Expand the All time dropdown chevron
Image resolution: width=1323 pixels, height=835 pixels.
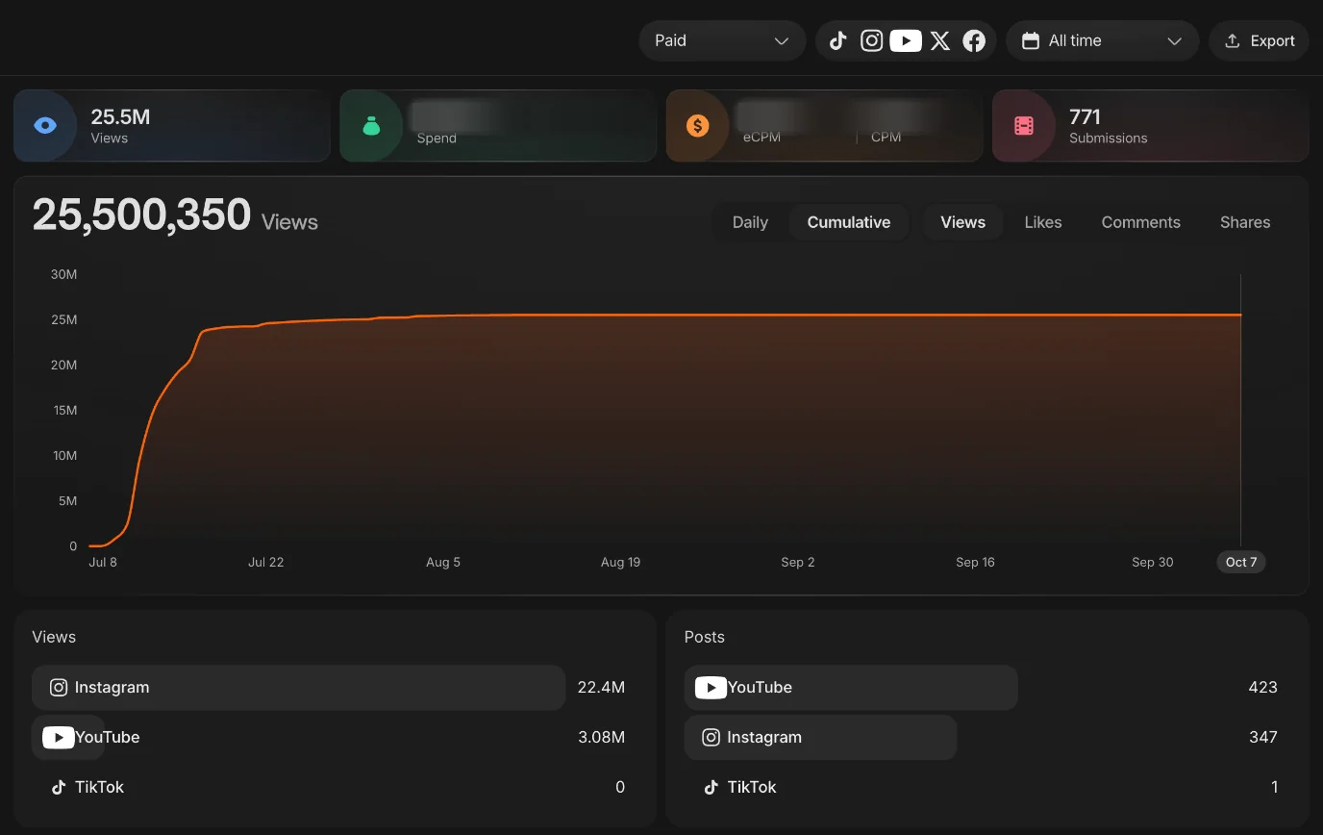(x=1174, y=40)
